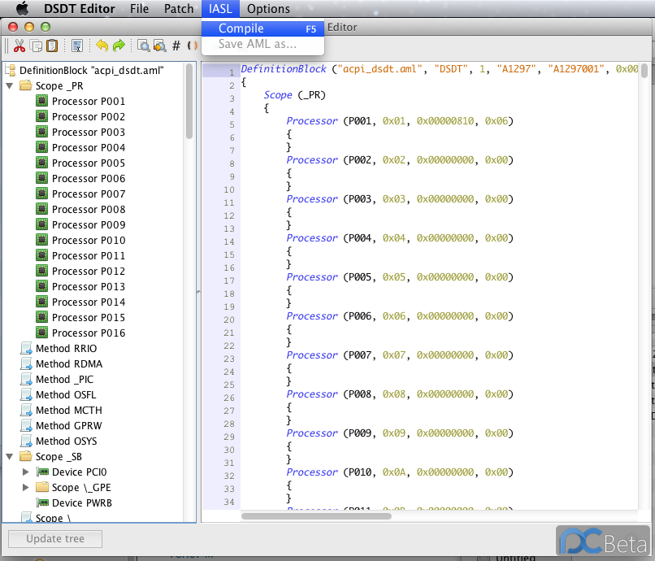Click the Find magnifier icon
Screen dimensions: 655x561
[143, 46]
